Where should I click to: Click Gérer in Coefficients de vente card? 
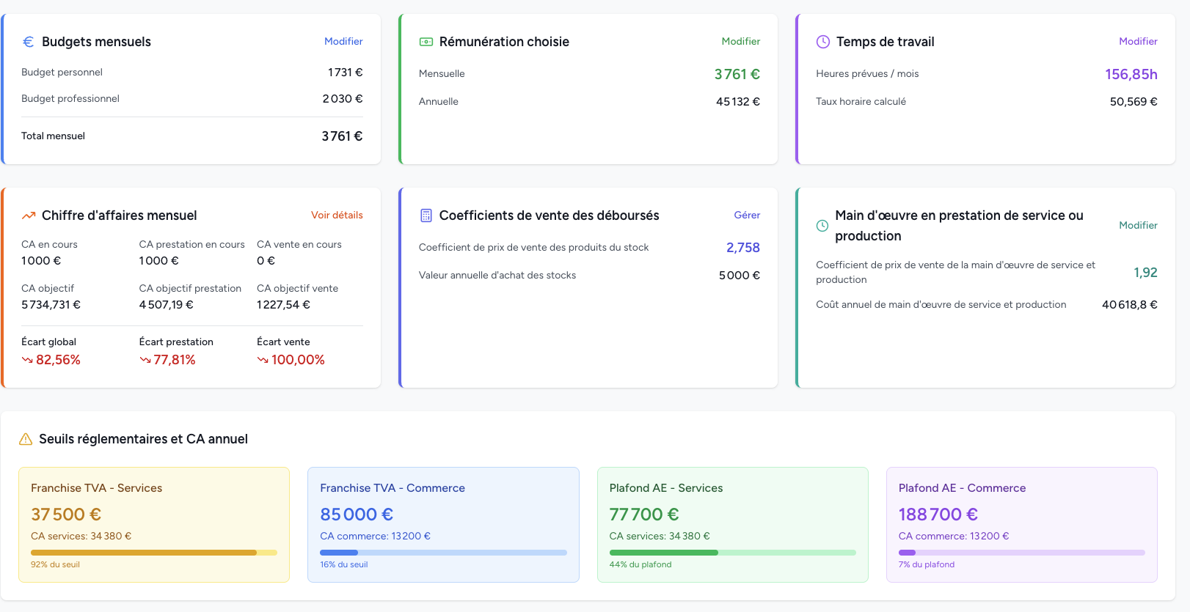point(747,215)
